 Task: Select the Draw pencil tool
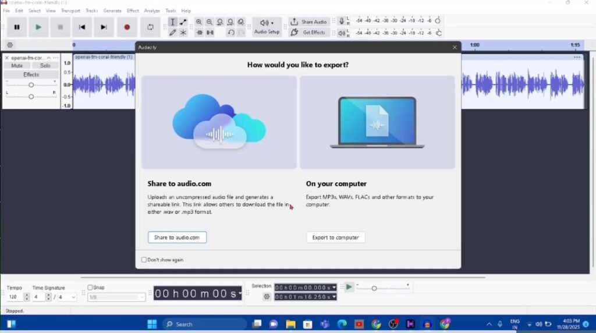[x=172, y=33]
